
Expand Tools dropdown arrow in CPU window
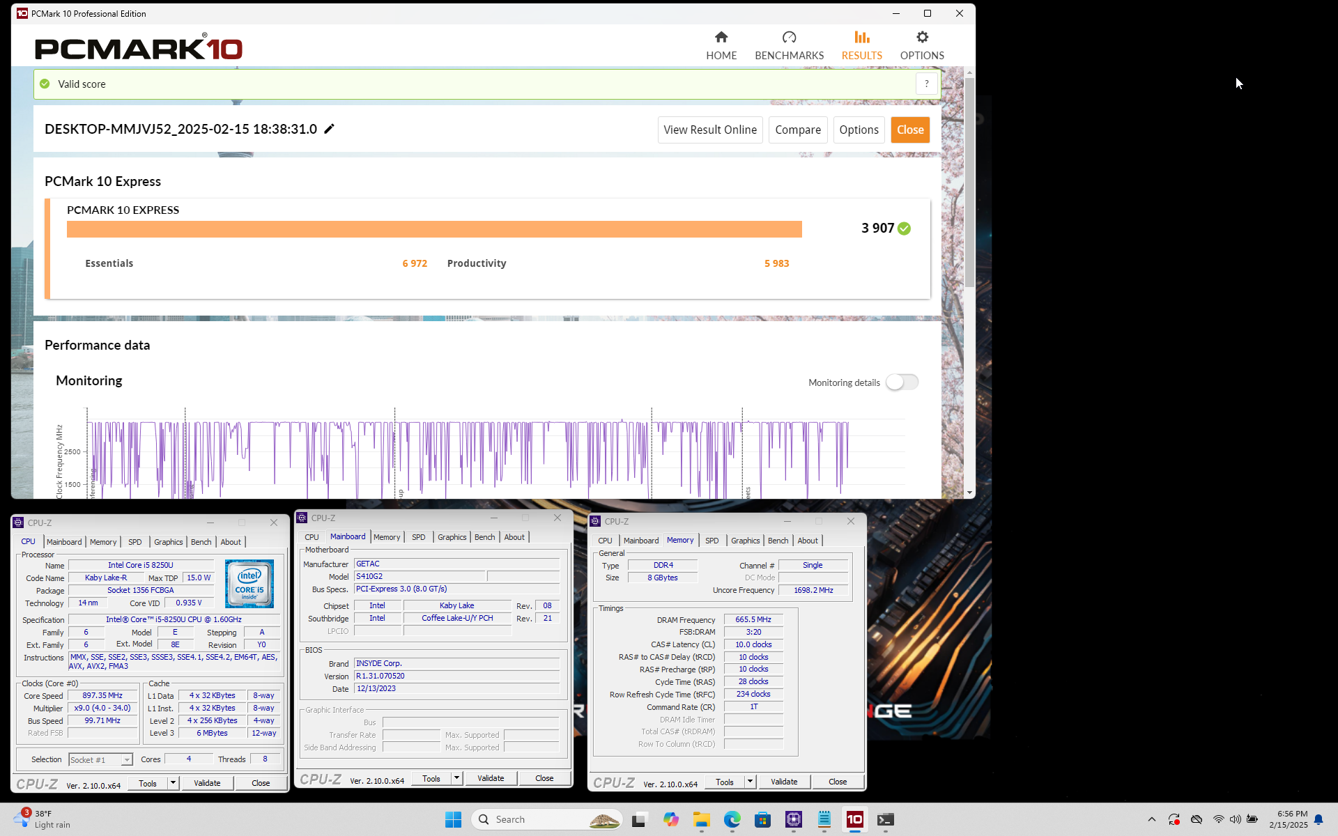173,783
